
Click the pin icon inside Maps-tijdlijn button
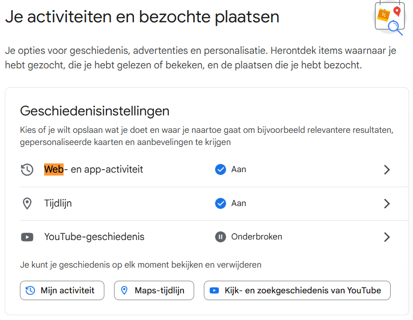124,290
